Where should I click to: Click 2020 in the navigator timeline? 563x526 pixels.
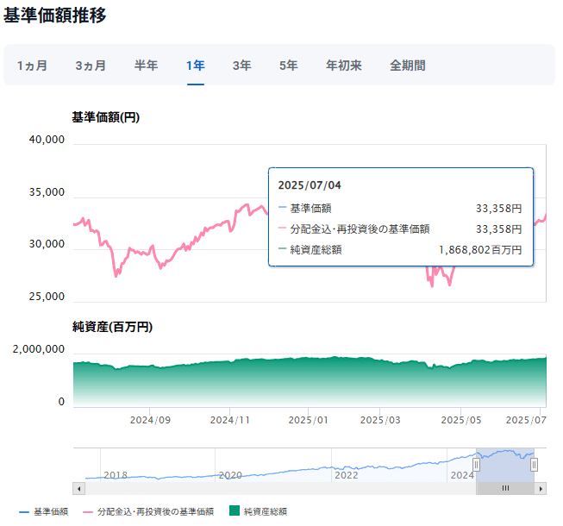coord(230,475)
